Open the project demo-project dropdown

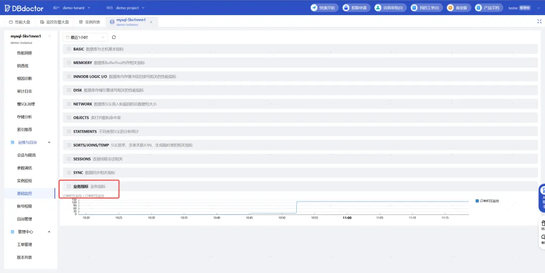click(x=130, y=8)
